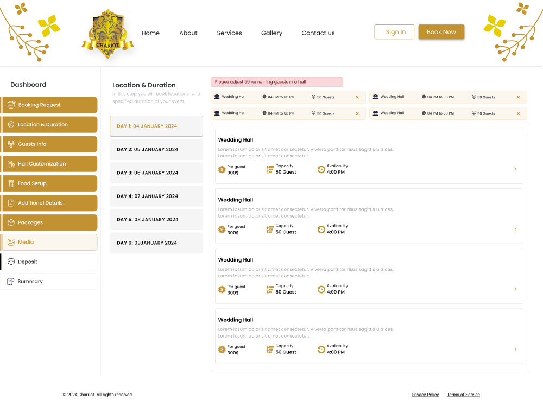Click '50 Guests' in top-right chip
This screenshot has width=543, height=407.
pos(486,97)
